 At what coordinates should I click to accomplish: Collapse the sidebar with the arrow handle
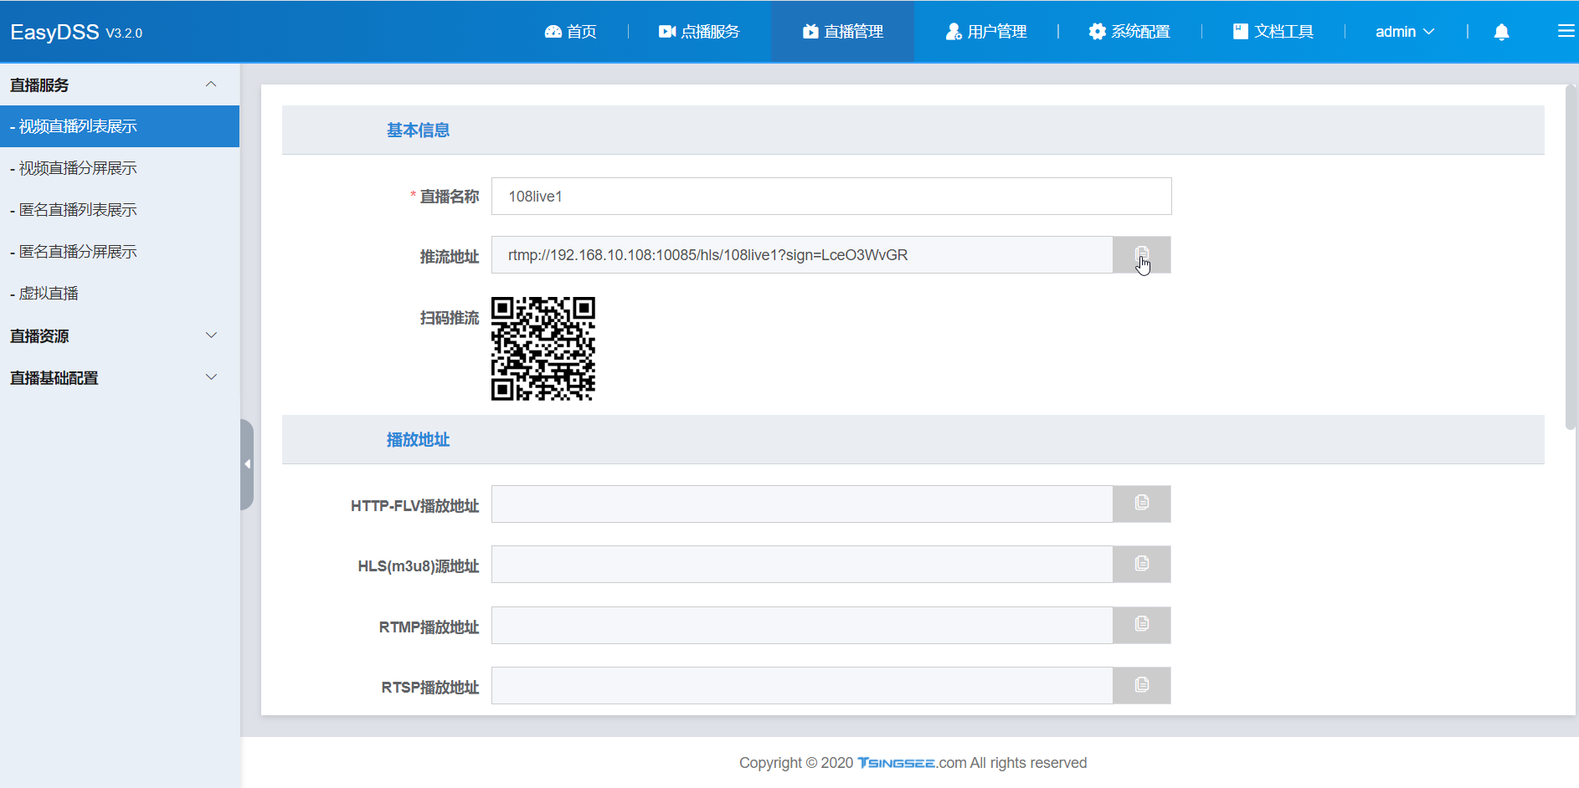click(x=247, y=464)
